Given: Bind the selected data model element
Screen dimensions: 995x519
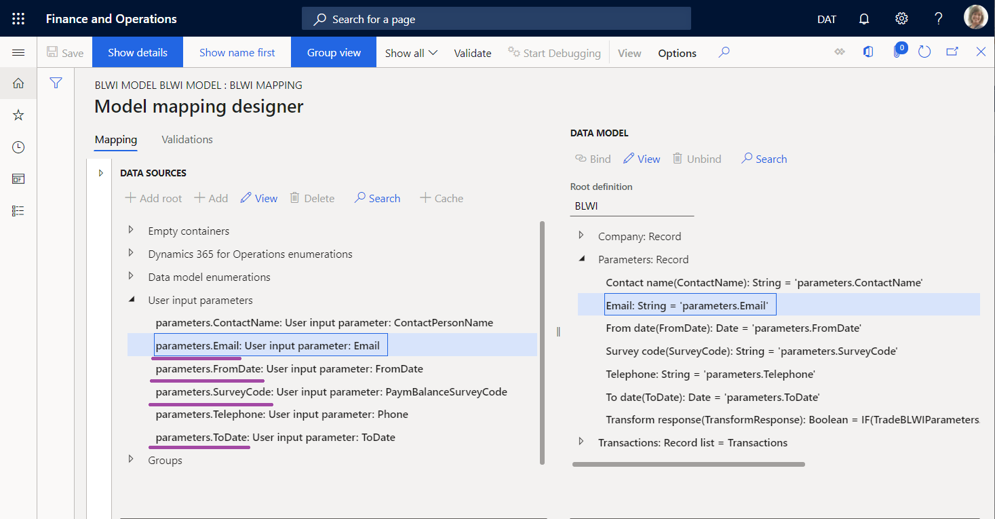Looking at the screenshot, I should [x=592, y=158].
